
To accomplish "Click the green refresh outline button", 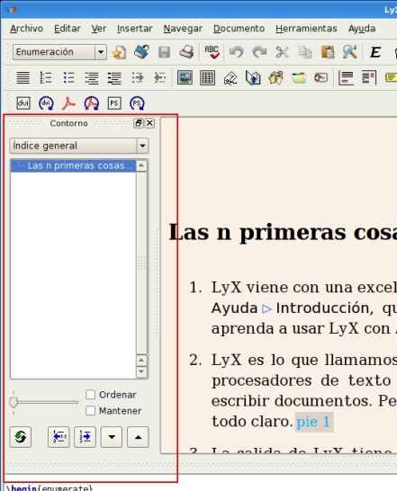I will click(21, 437).
